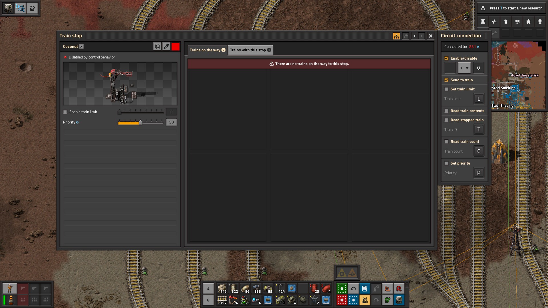Activate the green upgrade planner tool

point(342,289)
